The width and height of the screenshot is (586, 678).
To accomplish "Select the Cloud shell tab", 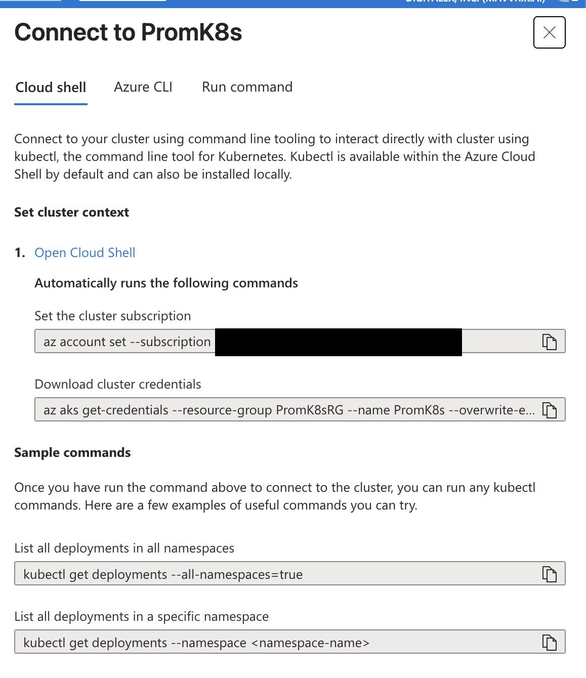I will [x=51, y=87].
